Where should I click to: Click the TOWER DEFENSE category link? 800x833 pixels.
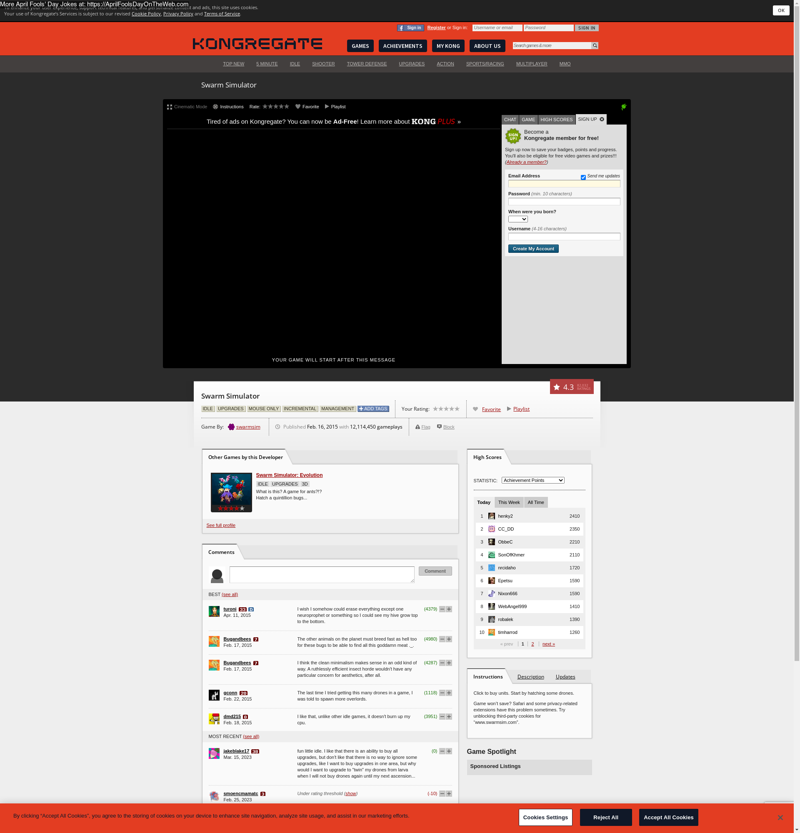366,64
